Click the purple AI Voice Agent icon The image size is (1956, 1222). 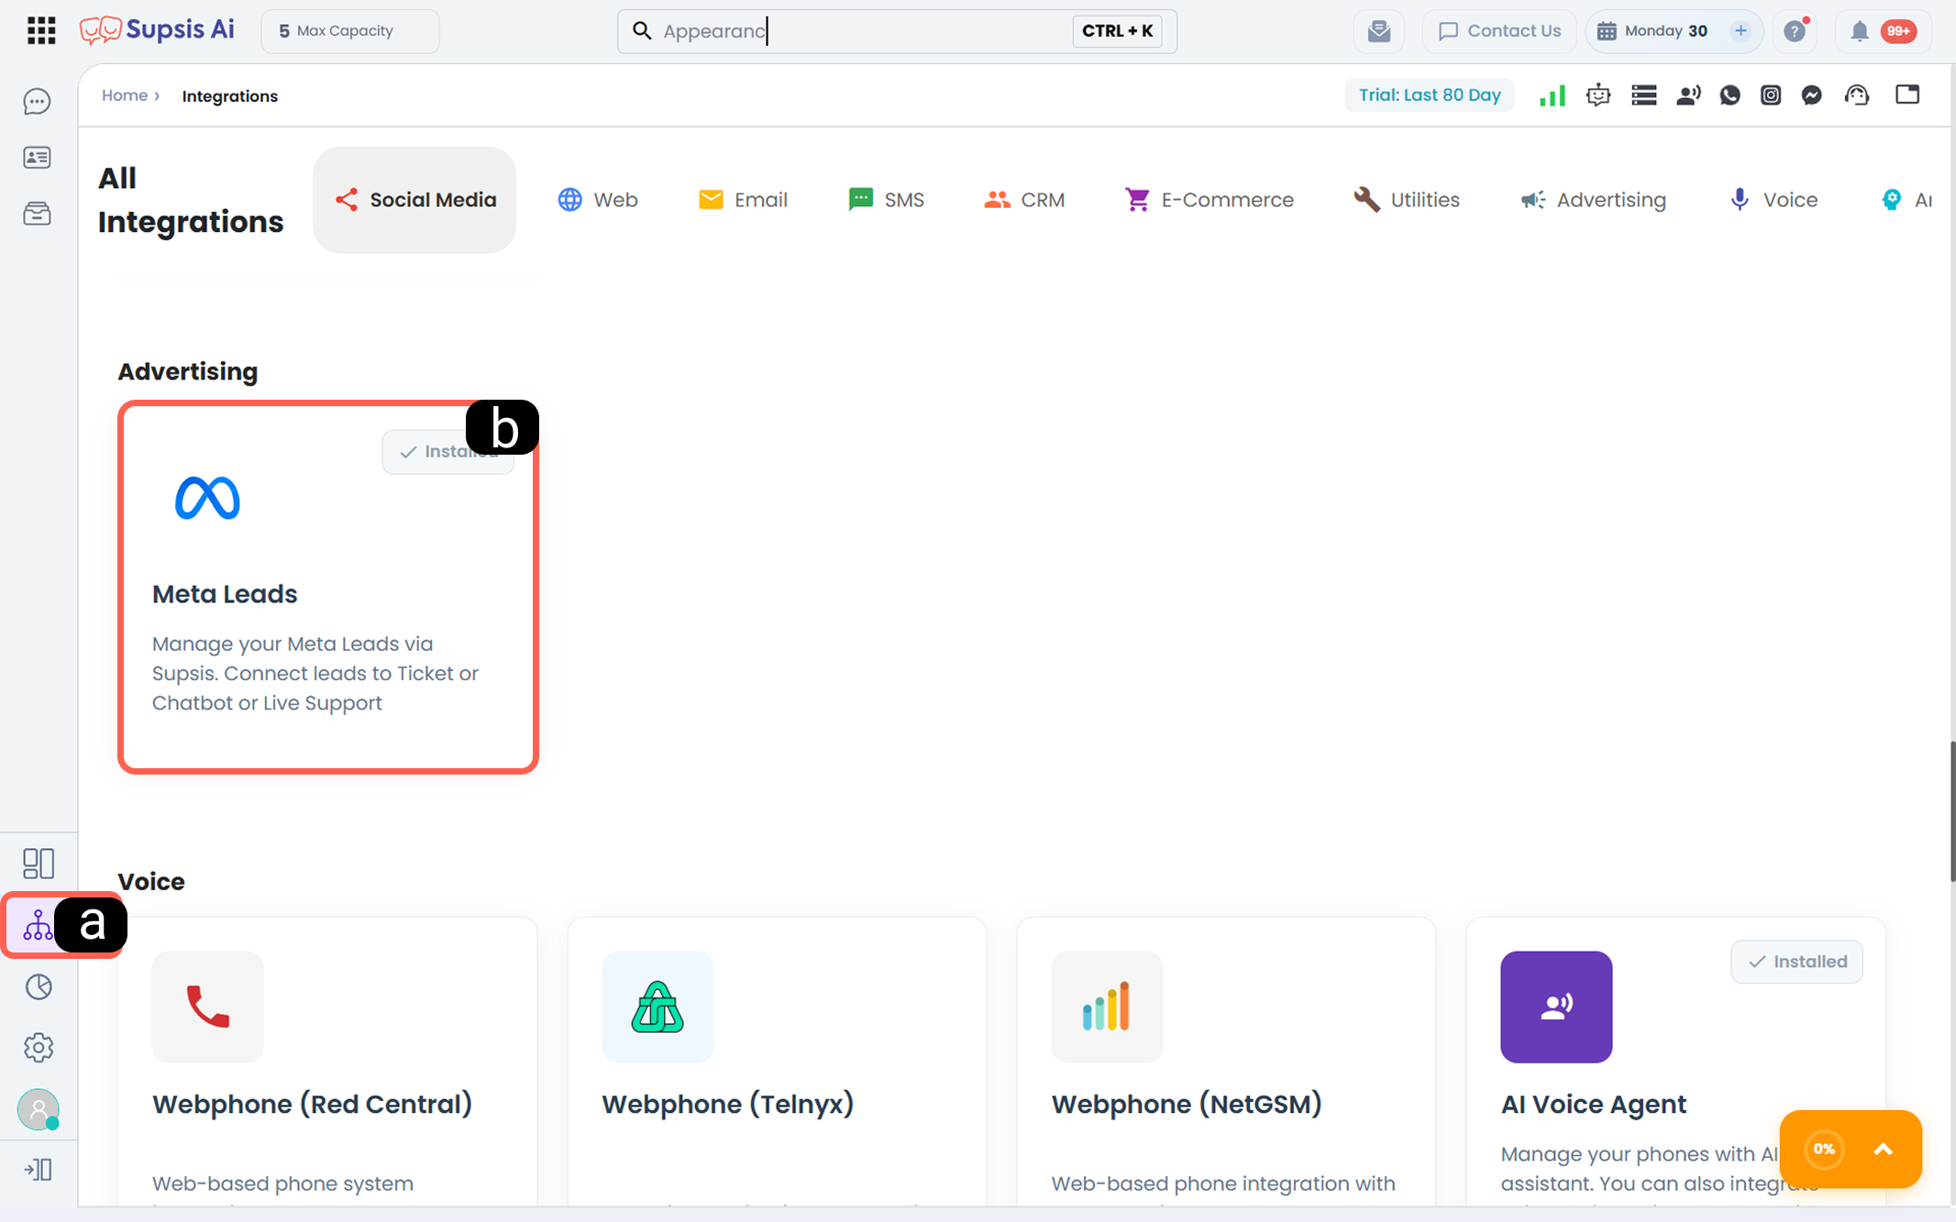click(1556, 1007)
